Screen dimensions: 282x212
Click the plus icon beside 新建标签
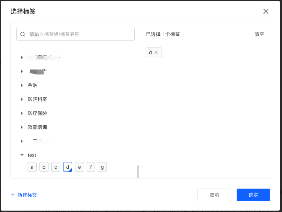pos(13,195)
